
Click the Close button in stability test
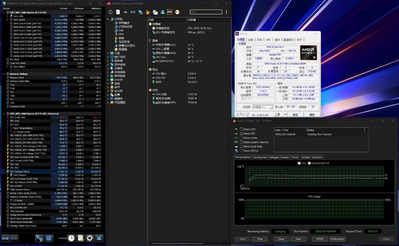[x=386, y=239]
